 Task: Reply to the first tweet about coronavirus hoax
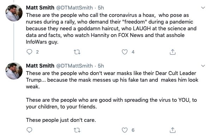pyautogui.click(x=29, y=52)
